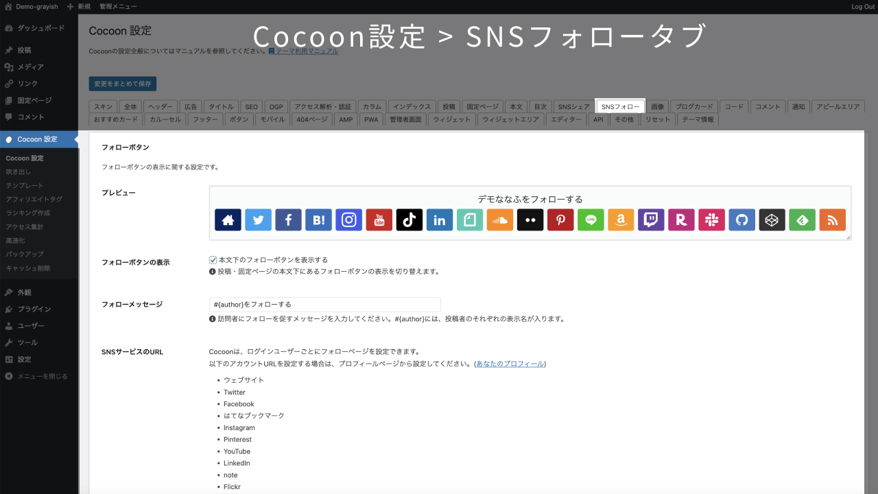This screenshot has width=878, height=494.
Task: Open the テーマ利用マニュアル link
Action: (x=307, y=51)
